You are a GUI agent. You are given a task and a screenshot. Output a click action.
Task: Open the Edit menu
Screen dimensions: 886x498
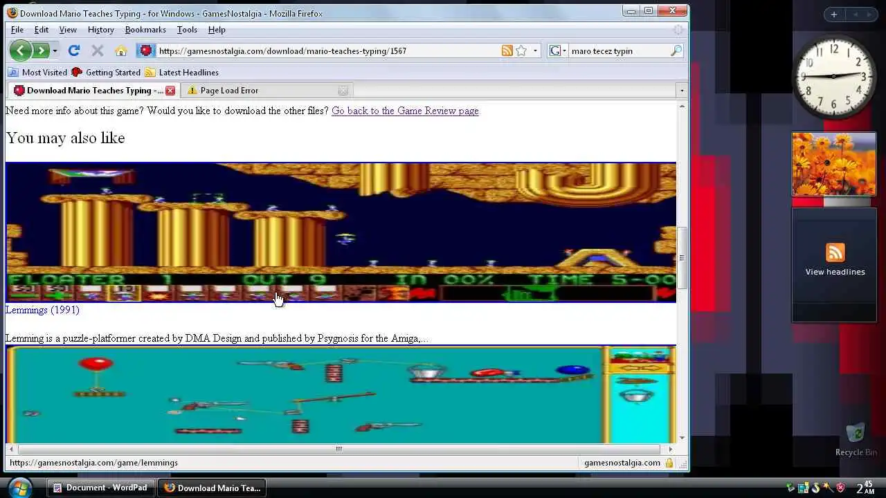(x=42, y=30)
